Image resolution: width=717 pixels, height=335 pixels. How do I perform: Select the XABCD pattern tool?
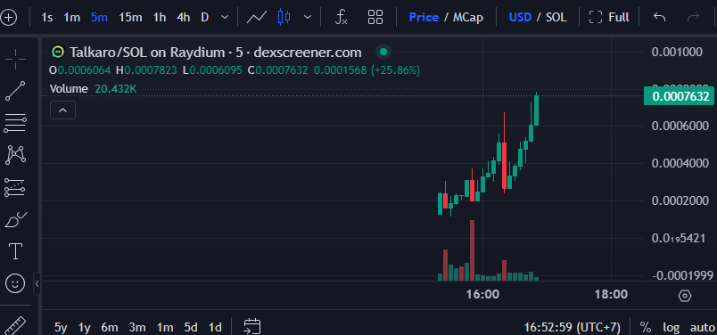[15, 155]
